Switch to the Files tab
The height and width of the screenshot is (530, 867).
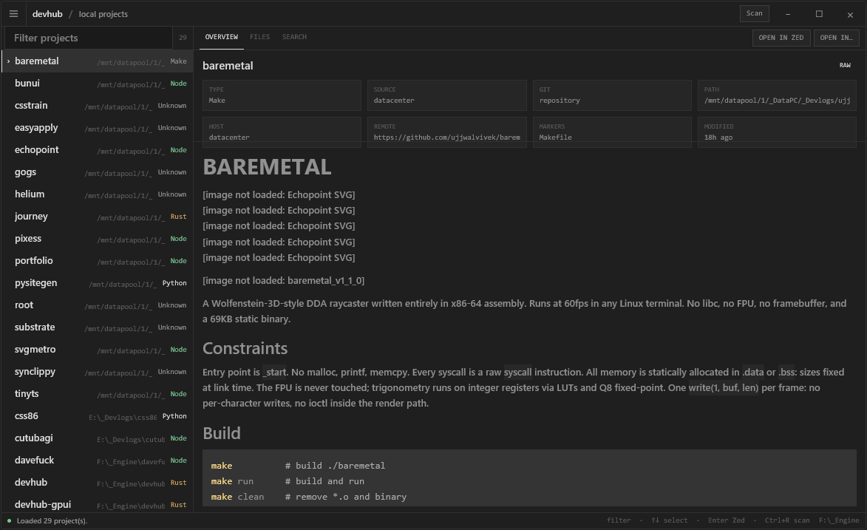[x=259, y=37]
